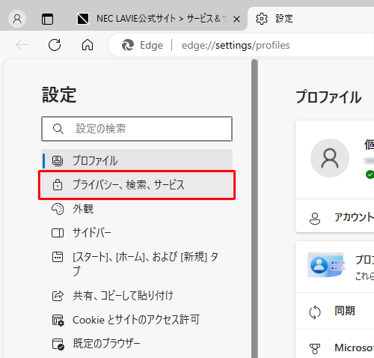Click the icon beside 既定のブラウザー
374x358 pixels.
[x=58, y=345]
